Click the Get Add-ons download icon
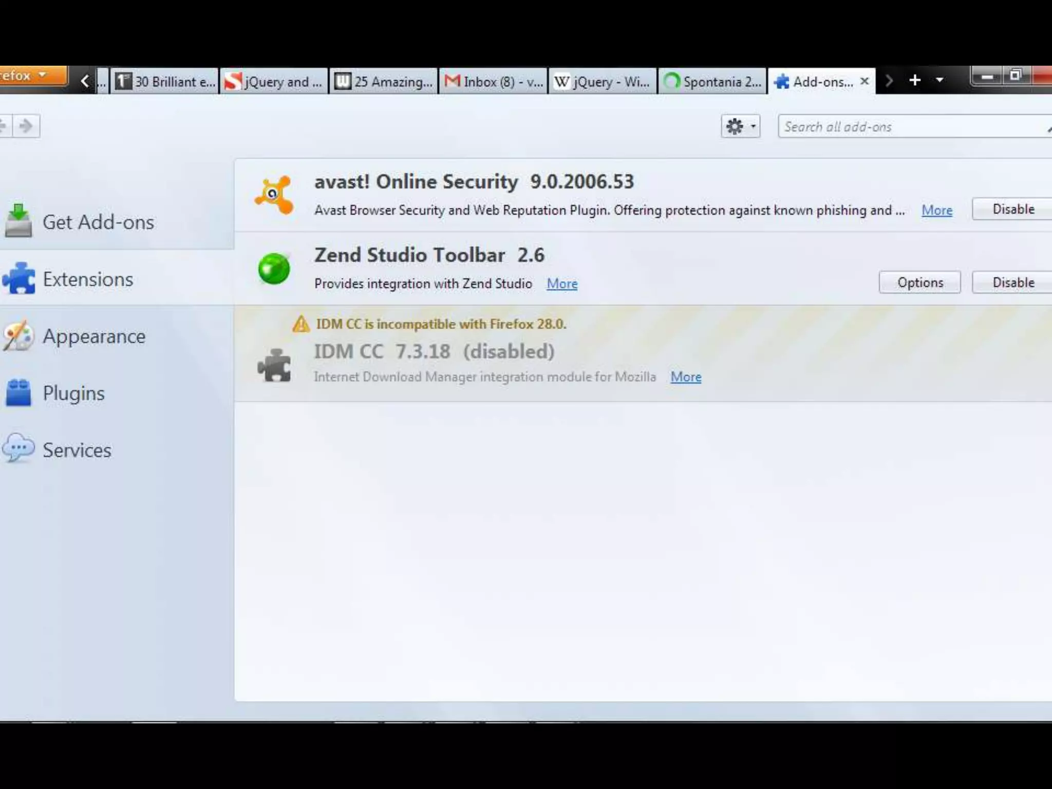Screen dimensions: 1052x789 [18, 220]
